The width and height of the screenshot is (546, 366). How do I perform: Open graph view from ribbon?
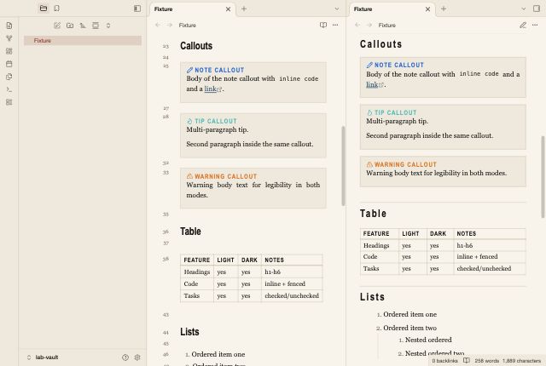pos(9,38)
